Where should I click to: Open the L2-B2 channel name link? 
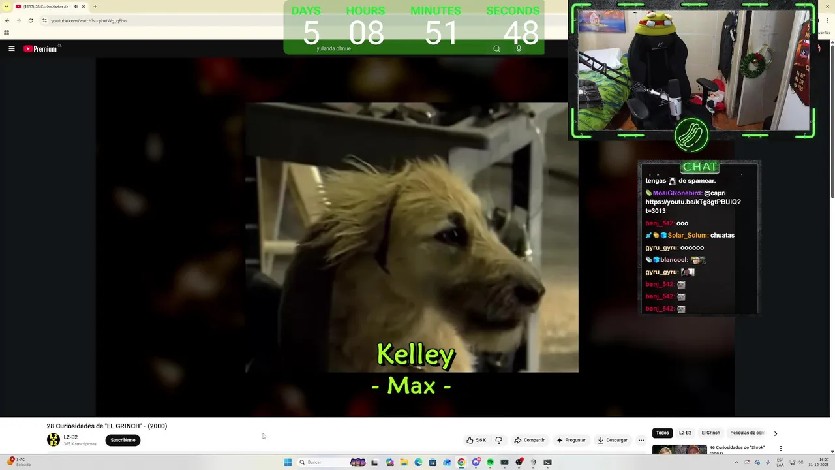pyautogui.click(x=70, y=437)
